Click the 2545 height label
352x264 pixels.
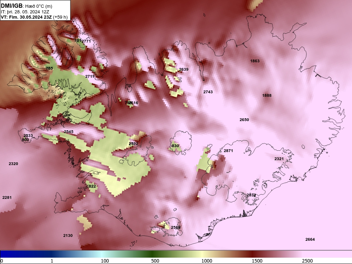pos(69,132)
